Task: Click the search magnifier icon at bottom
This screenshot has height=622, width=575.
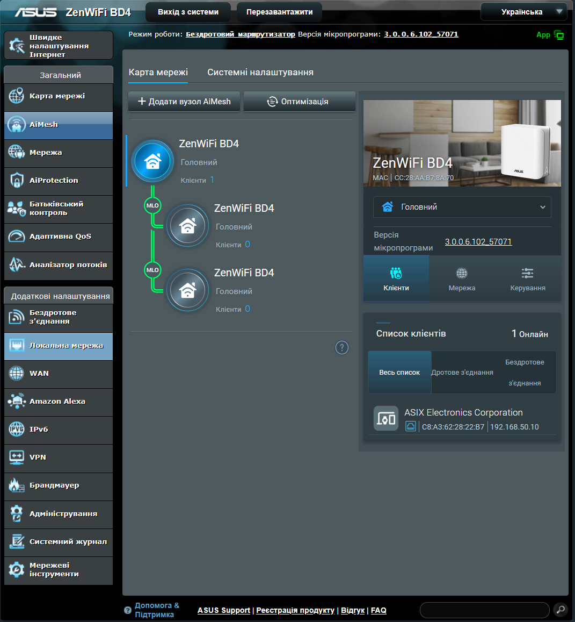Action: tap(561, 610)
